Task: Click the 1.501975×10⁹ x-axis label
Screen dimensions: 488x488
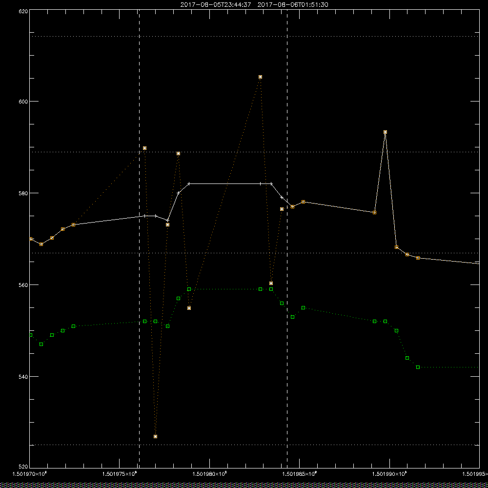Action: click(120, 474)
